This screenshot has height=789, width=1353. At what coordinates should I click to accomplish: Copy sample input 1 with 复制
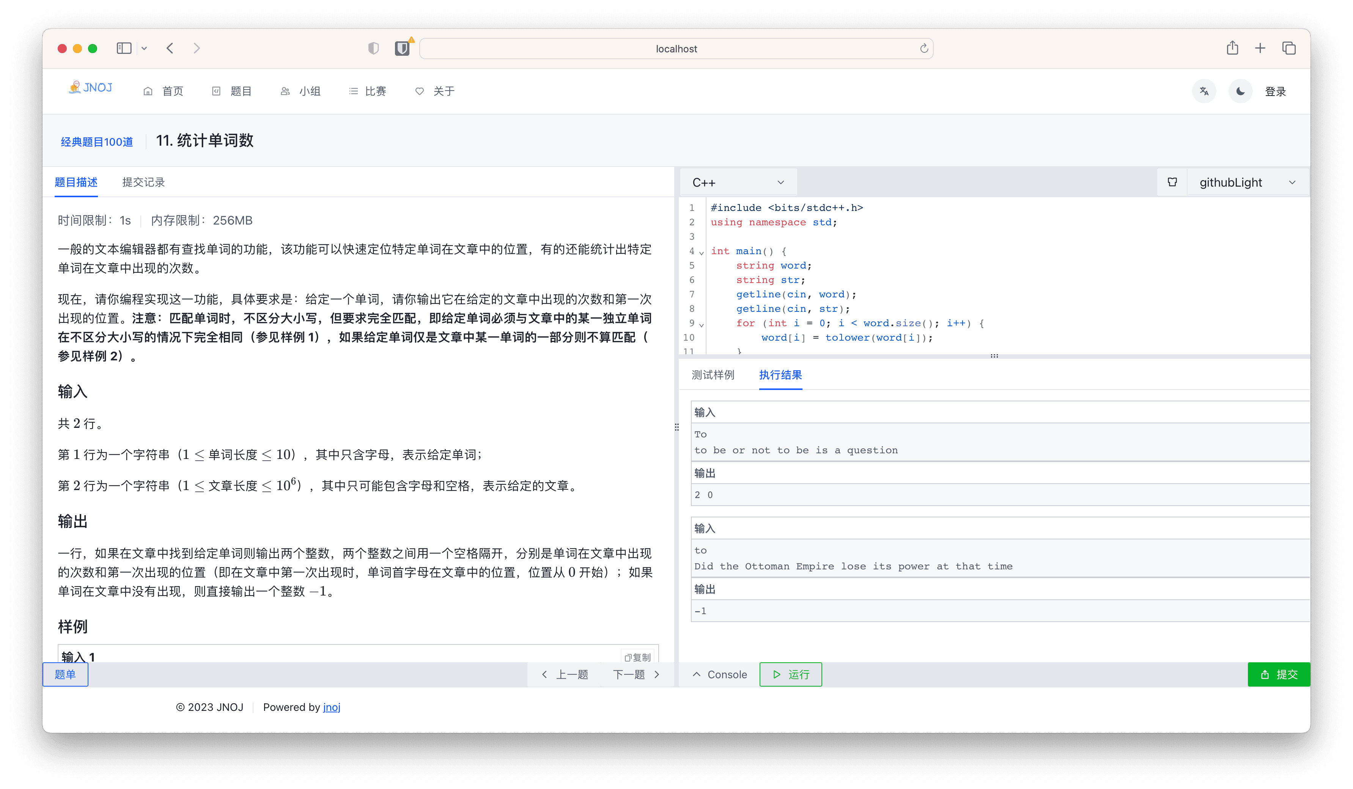click(x=637, y=657)
